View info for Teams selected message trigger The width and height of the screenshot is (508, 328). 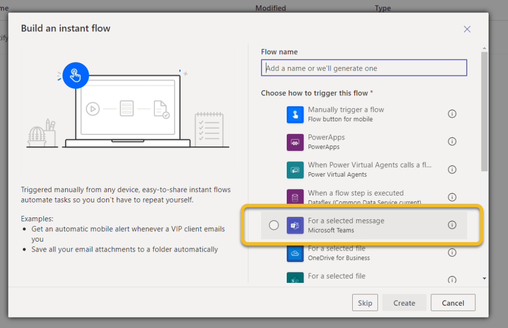pos(452,225)
